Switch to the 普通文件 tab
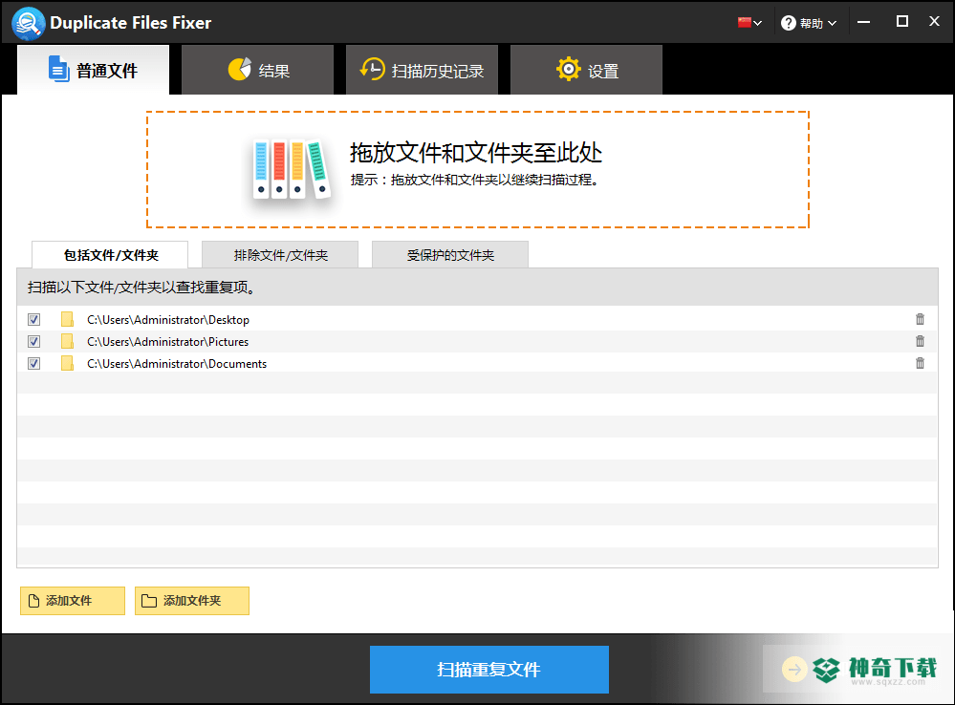The height and width of the screenshot is (705, 955). click(93, 70)
